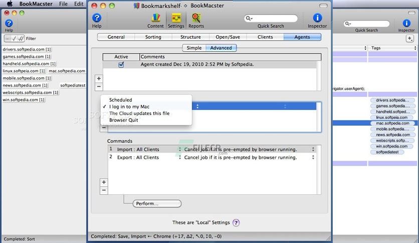This screenshot has width=419, height=243.
Task: Click the Help icon in the background window
Action: pyautogui.click(x=9, y=23)
